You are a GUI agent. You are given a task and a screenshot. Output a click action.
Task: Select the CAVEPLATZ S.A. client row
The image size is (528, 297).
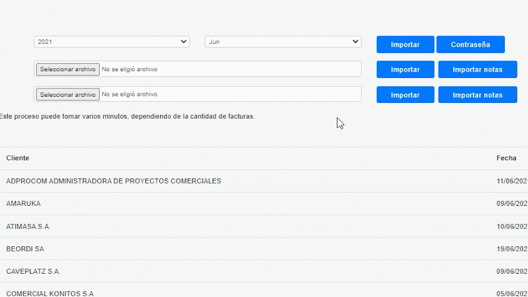[x=33, y=271]
